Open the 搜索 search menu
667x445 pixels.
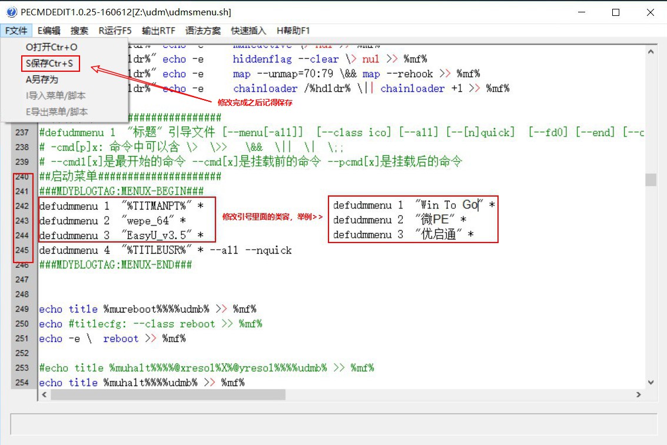click(81, 31)
